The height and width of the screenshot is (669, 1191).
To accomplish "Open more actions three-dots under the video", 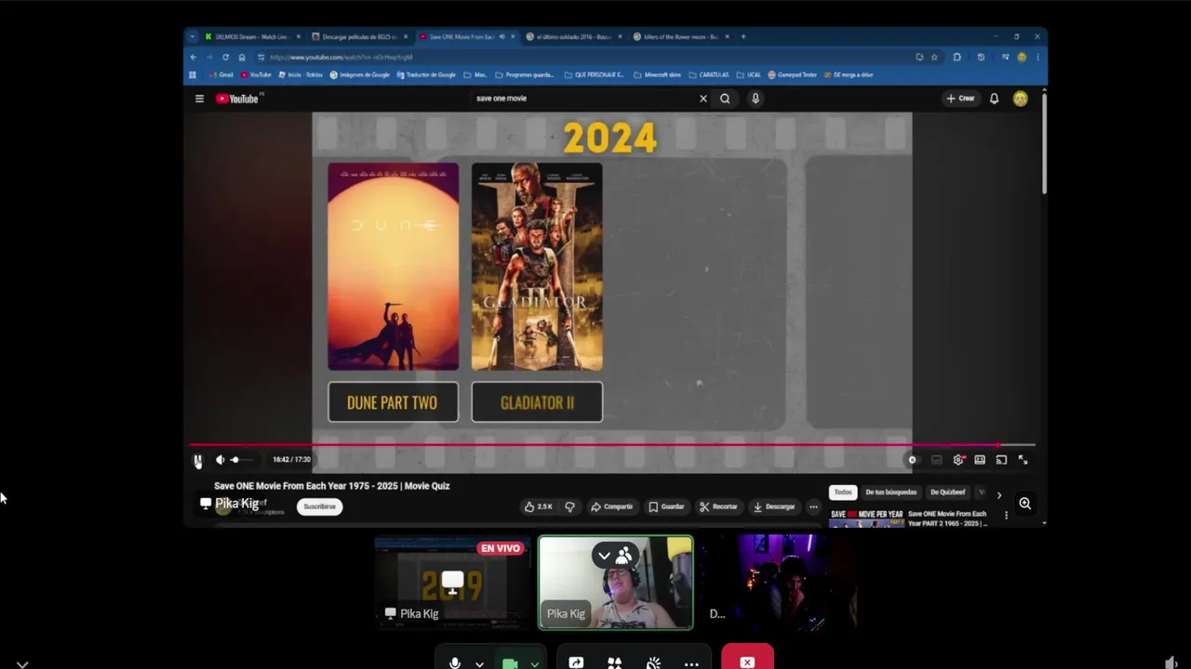I will click(813, 506).
